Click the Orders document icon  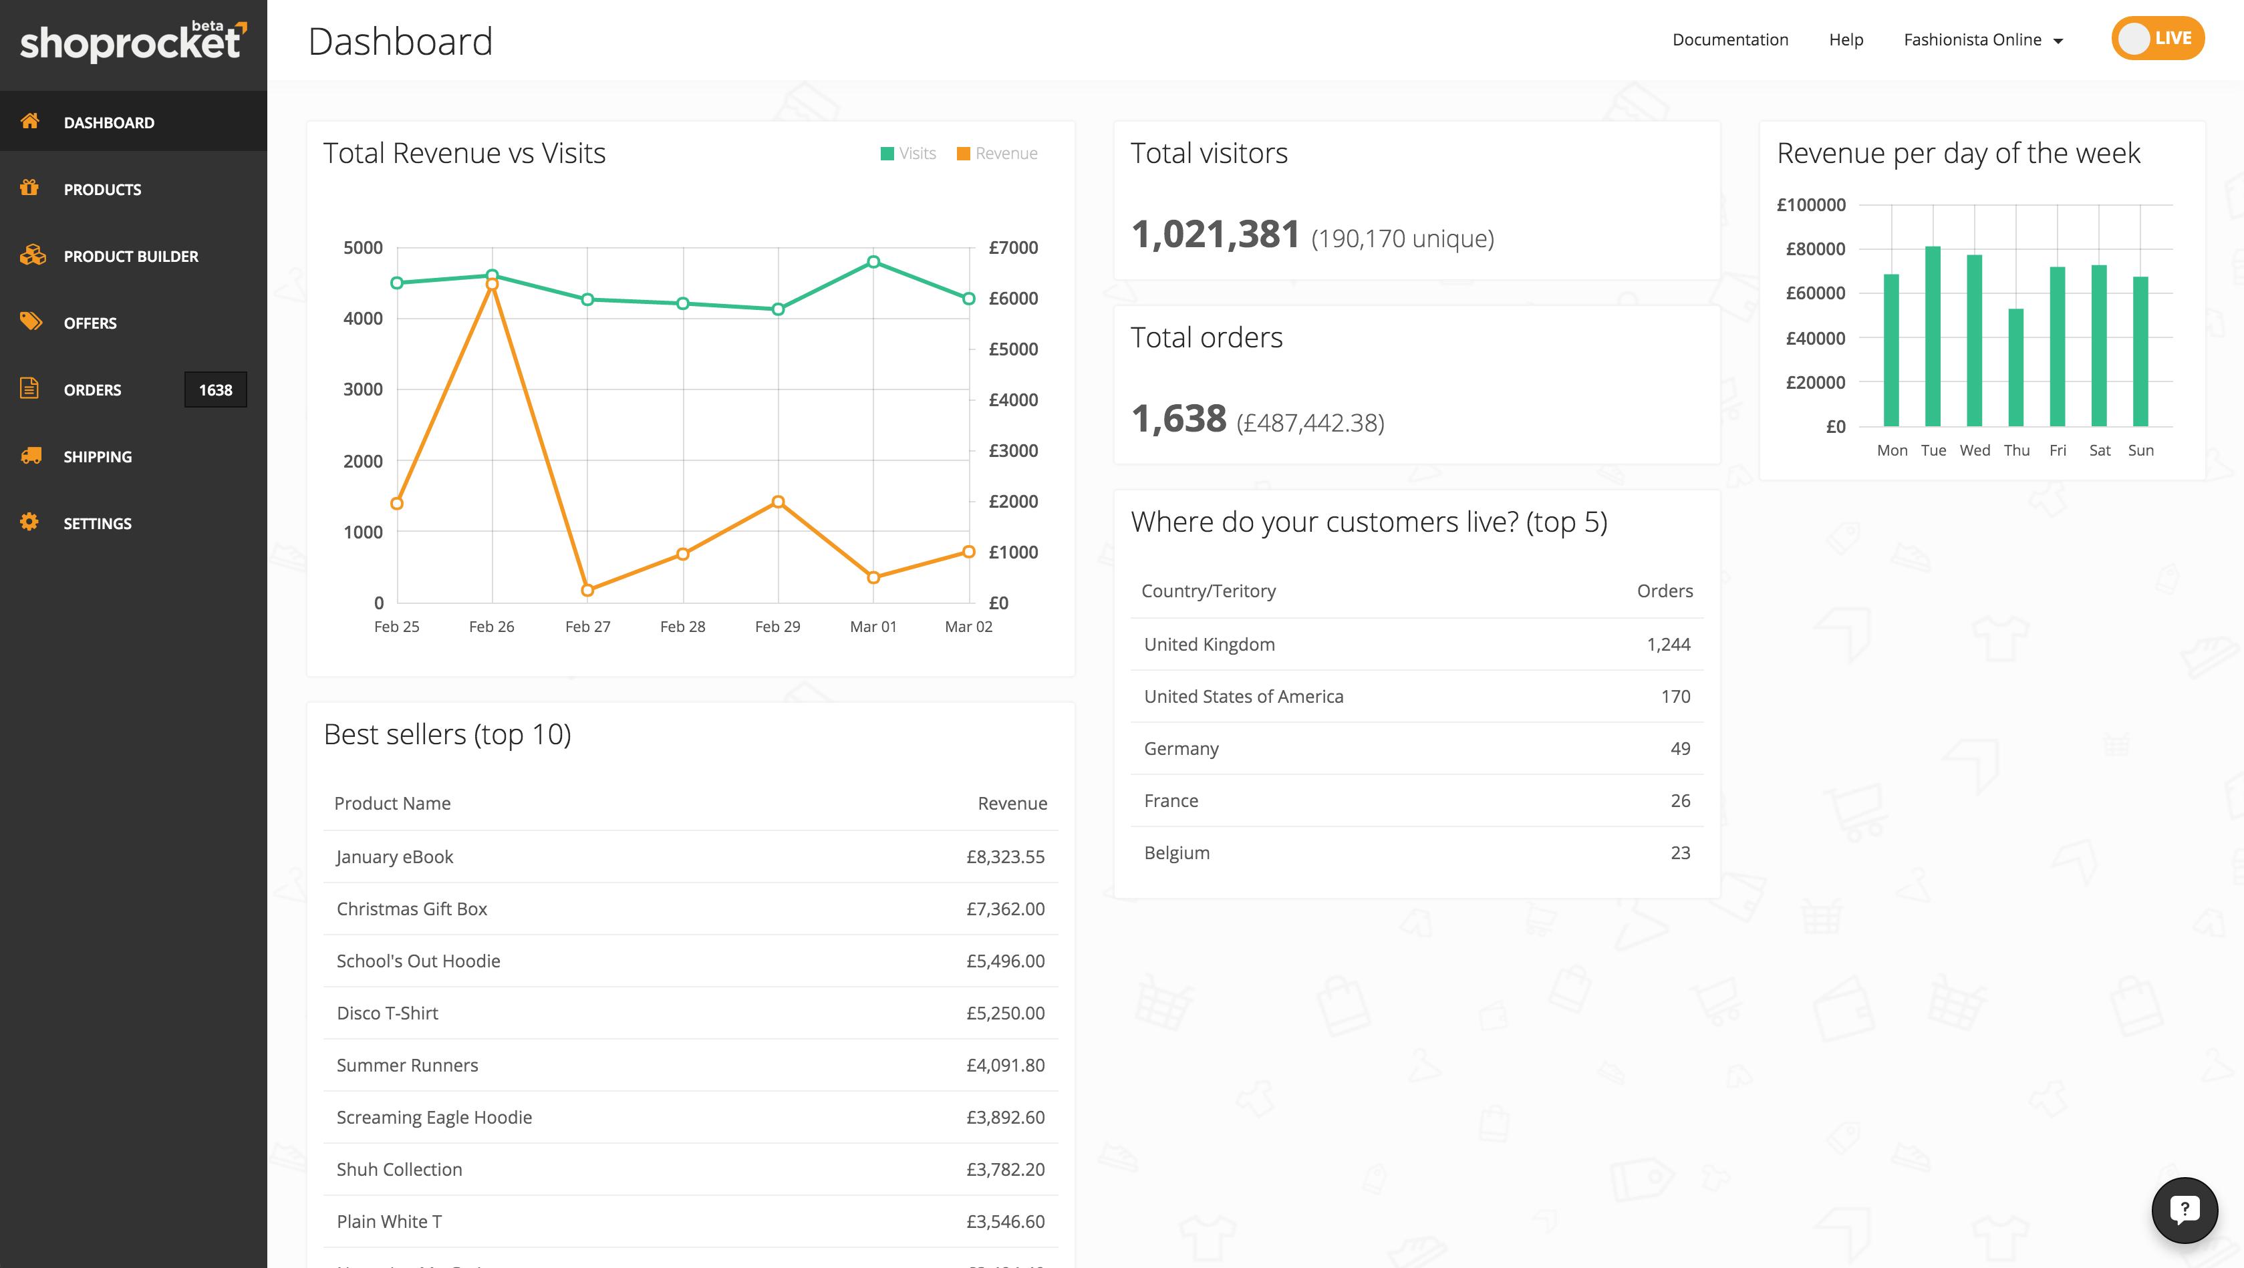(x=29, y=388)
